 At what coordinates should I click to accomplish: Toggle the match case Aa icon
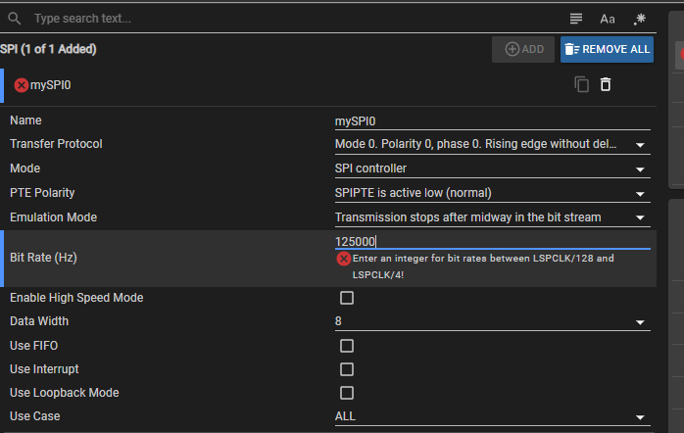tap(608, 19)
